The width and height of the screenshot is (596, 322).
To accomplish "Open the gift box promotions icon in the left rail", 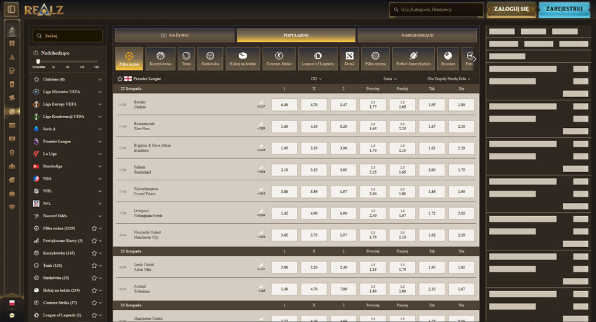I will pos(12,43).
